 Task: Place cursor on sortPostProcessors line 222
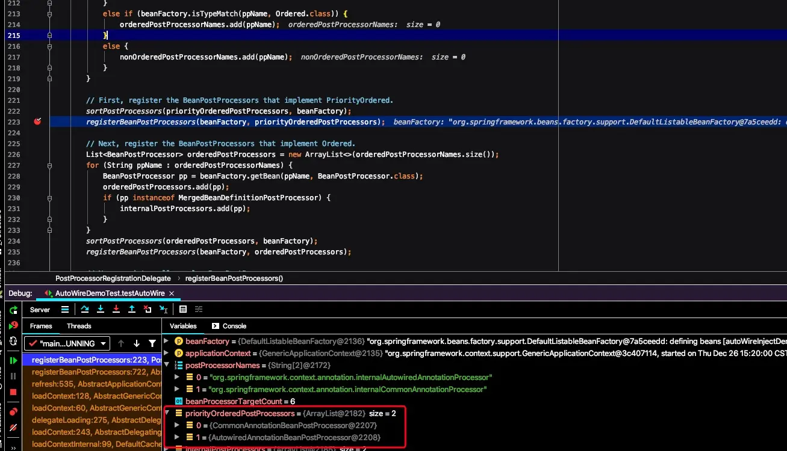pos(219,111)
